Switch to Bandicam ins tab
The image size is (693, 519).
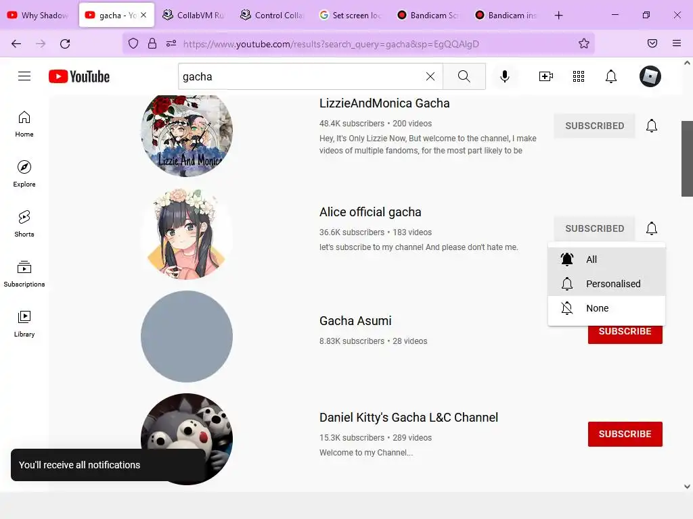[x=505, y=16]
